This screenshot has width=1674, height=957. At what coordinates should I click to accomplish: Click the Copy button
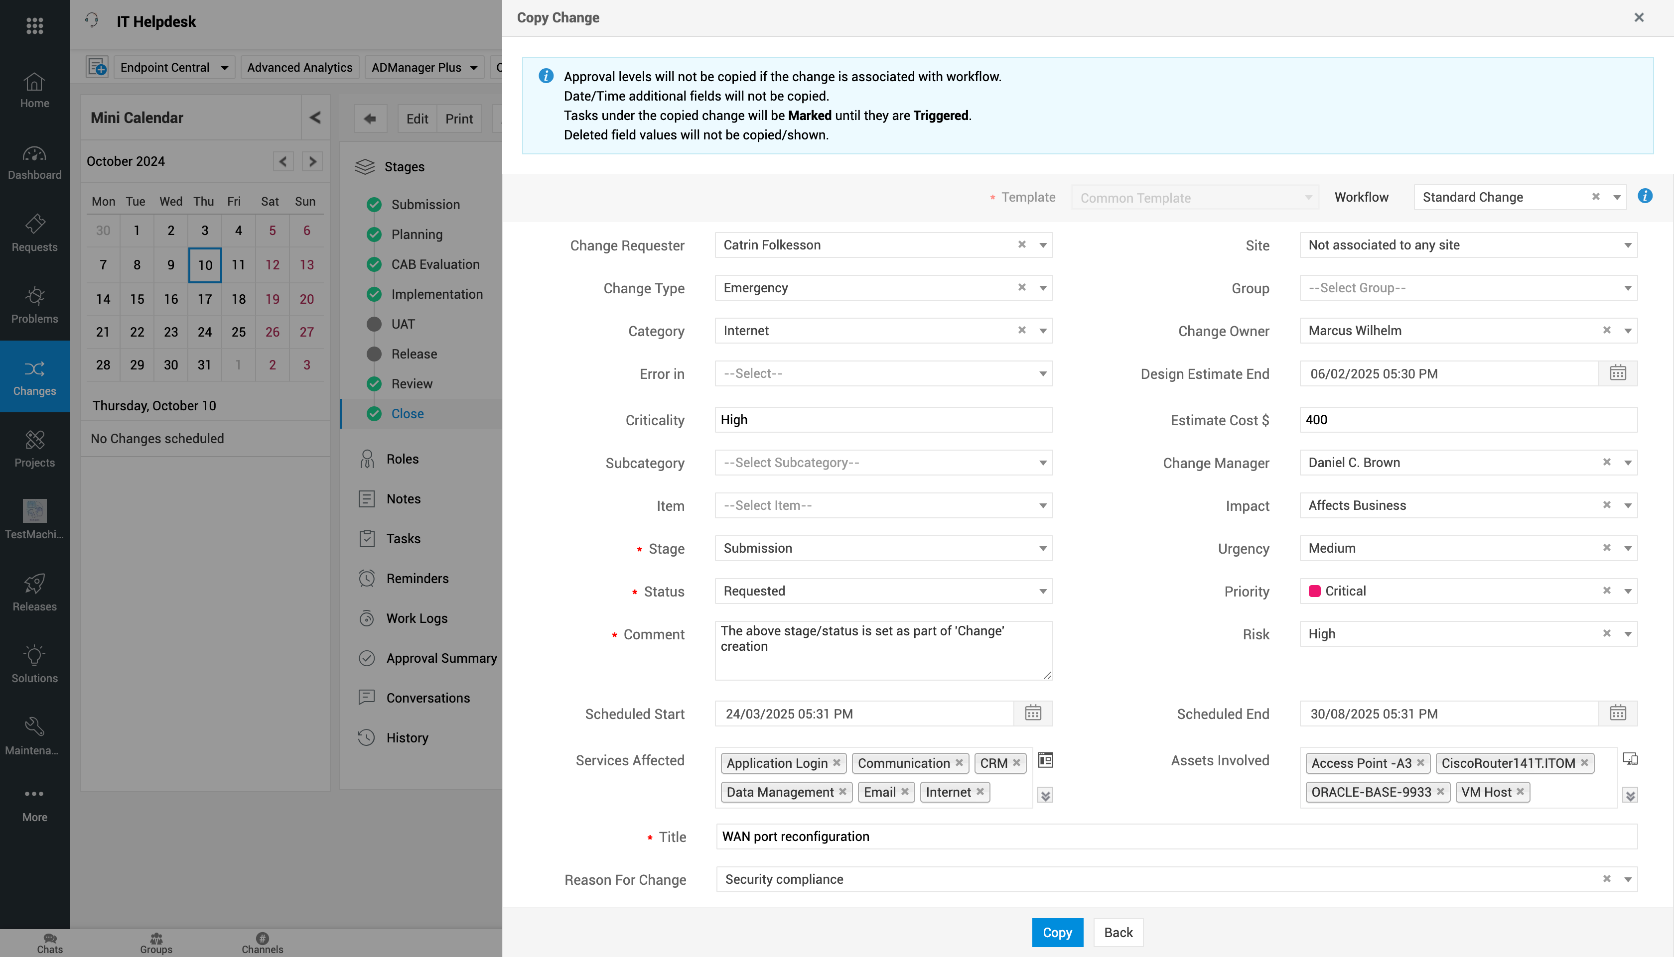coord(1057,932)
